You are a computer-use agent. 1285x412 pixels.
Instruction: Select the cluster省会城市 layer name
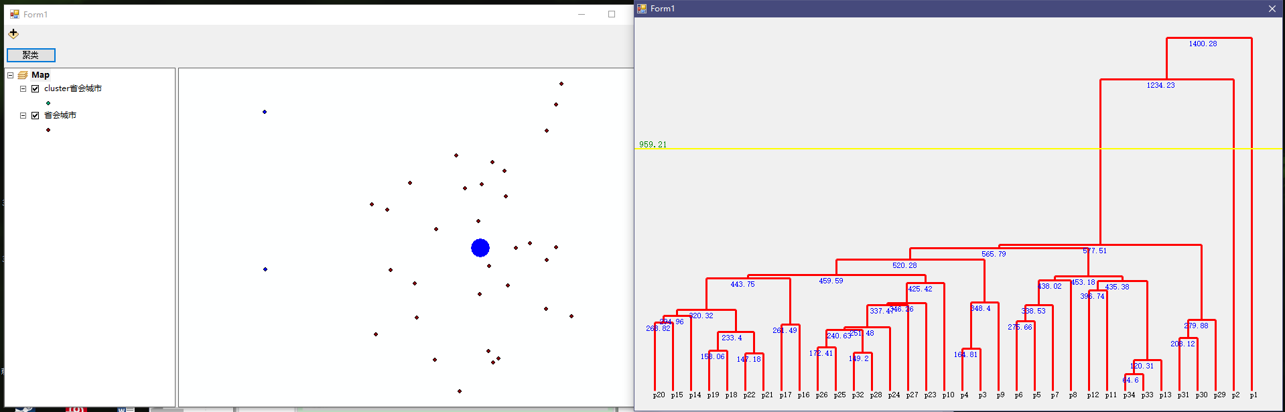73,88
